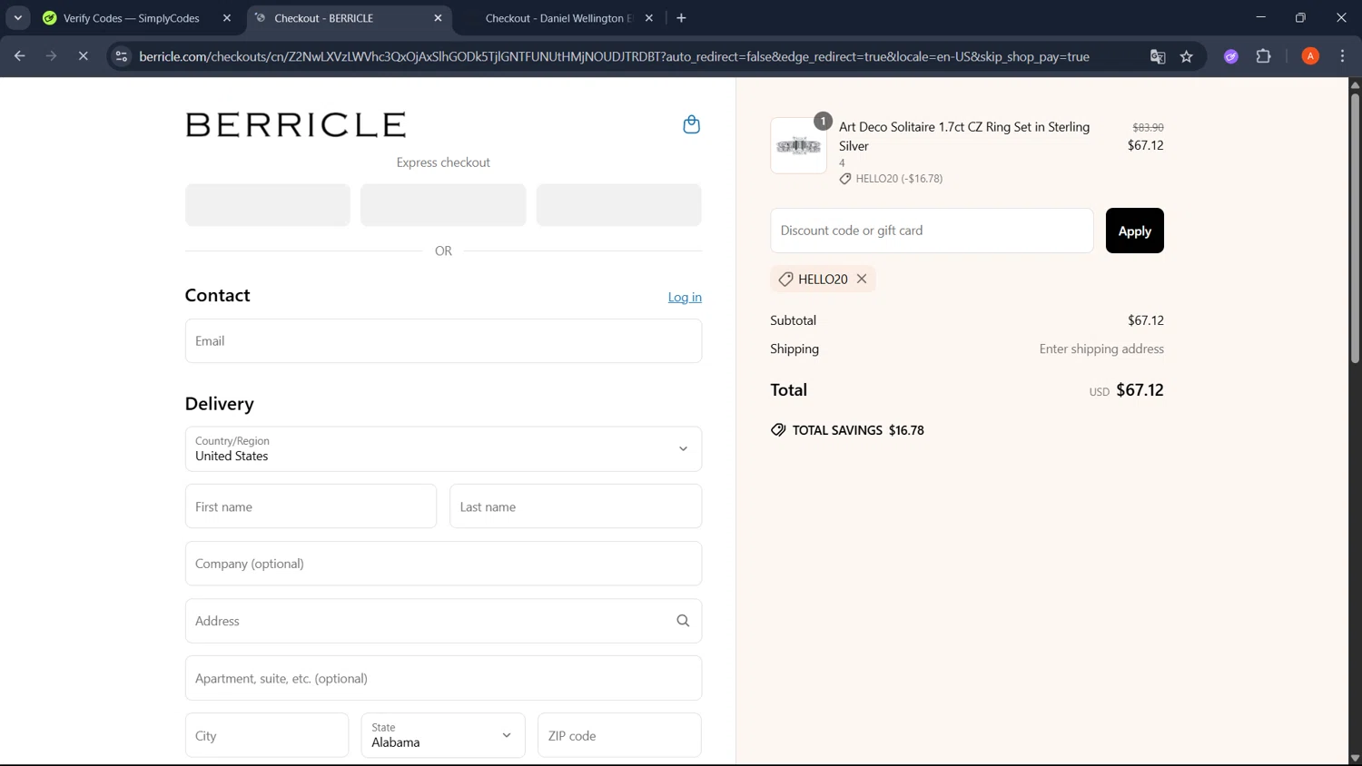Viewport: 1362px width, 766px height.
Task: Click the Enter shipping address text
Action: click(x=1101, y=349)
